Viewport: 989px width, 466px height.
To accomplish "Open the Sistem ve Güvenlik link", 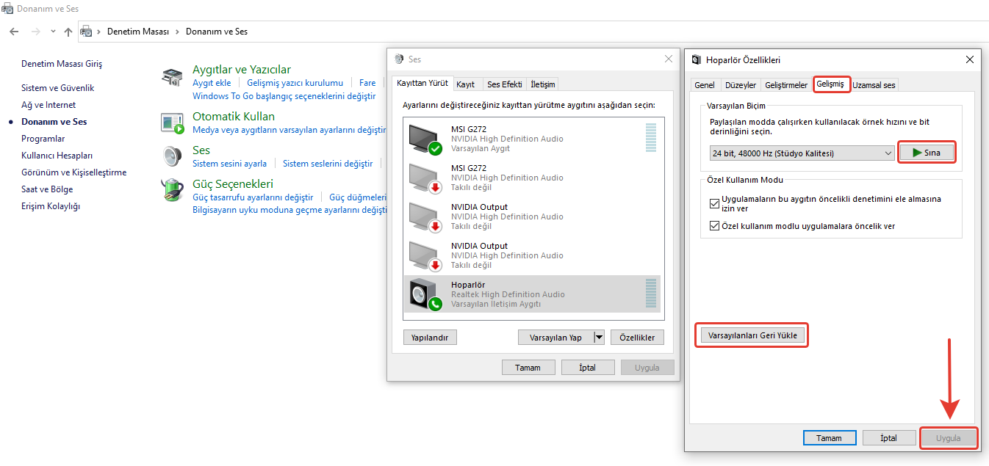I will [x=57, y=88].
